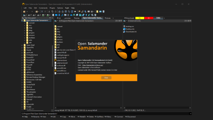The image size is (213, 120).
Task: Click the F7 MakeDir button in the bottom bar
Action: (82, 117)
